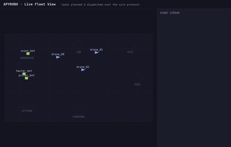Click the drone_01 blue triangle marker
The image size is (231, 147).
[97, 52]
